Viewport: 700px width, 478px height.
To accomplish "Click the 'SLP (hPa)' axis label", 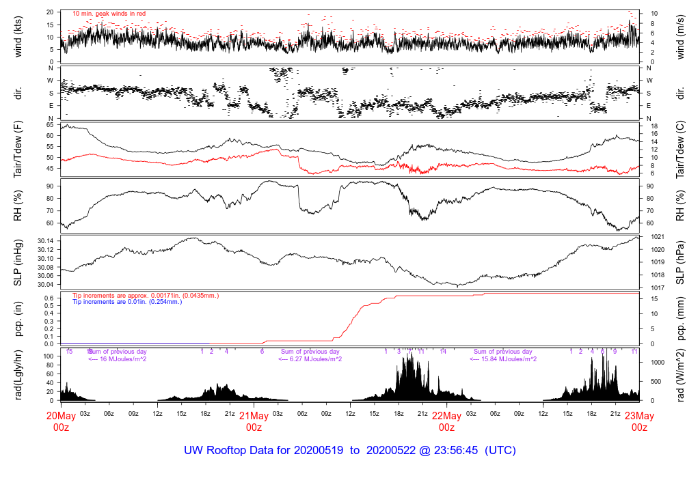I will pos(680,263).
